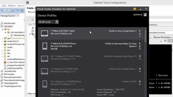Screen dimensions: 173x97
Task: Select the calculator project
Action: 8,26
